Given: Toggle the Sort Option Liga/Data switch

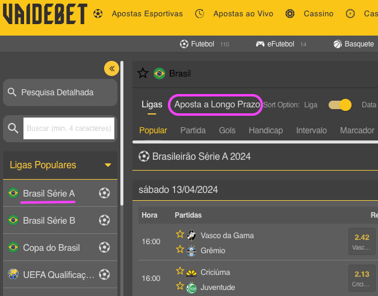Looking at the screenshot, I should [x=340, y=105].
